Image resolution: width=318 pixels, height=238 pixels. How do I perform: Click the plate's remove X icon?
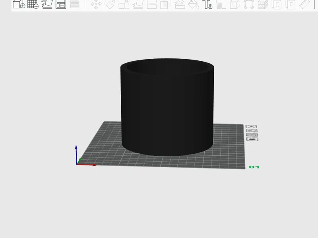coord(251,126)
